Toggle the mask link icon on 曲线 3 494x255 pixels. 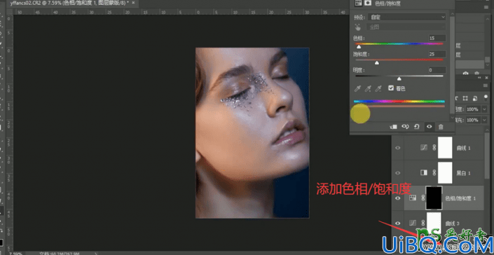point(423,223)
